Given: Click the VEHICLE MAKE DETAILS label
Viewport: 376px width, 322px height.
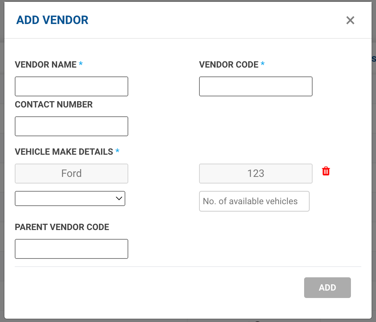Looking at the screenshot, I should pos(64,152).
